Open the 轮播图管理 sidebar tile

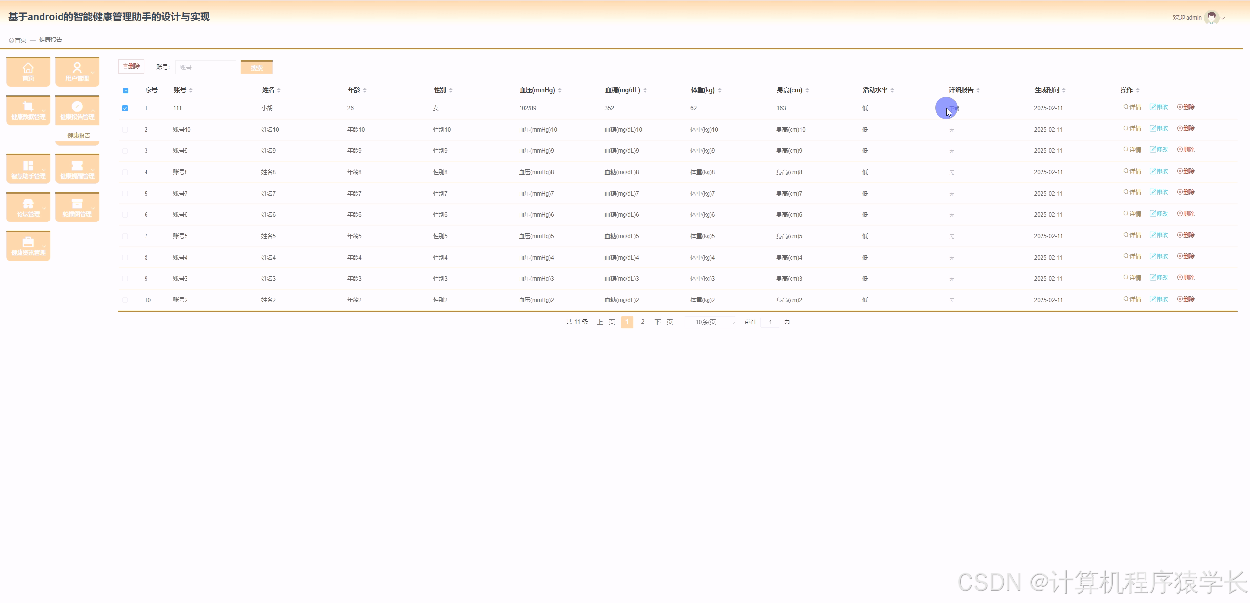[x=77, y=207]
